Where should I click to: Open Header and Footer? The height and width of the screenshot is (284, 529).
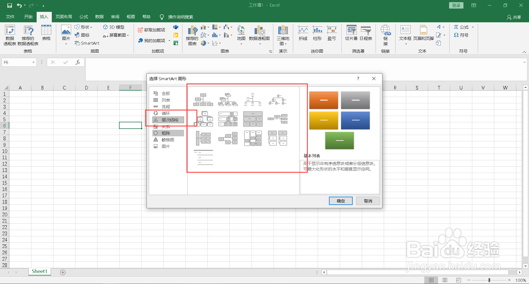click(423, 33)
